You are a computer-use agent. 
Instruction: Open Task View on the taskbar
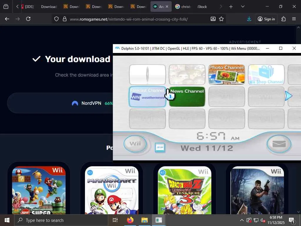[x=115, y=220]
